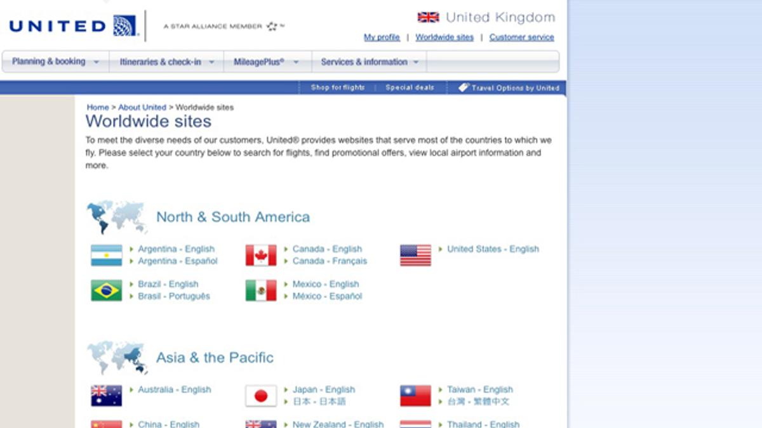Click the United logo

73,26
